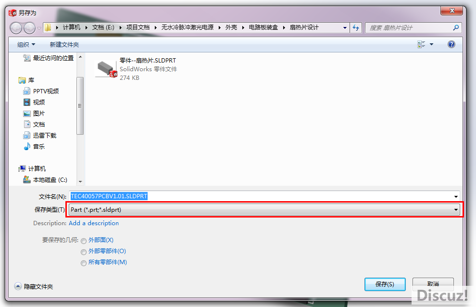Click the sidebar vertical scrollbar thumb
This screenshot has height=307, width=476.
[80, 106]
